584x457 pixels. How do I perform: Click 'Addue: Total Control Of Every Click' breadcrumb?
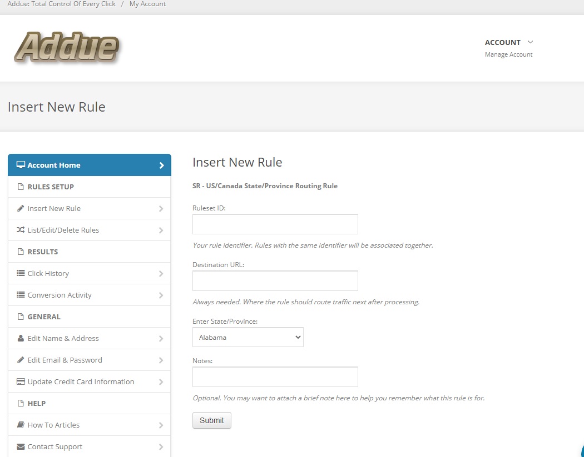(61, 4)
